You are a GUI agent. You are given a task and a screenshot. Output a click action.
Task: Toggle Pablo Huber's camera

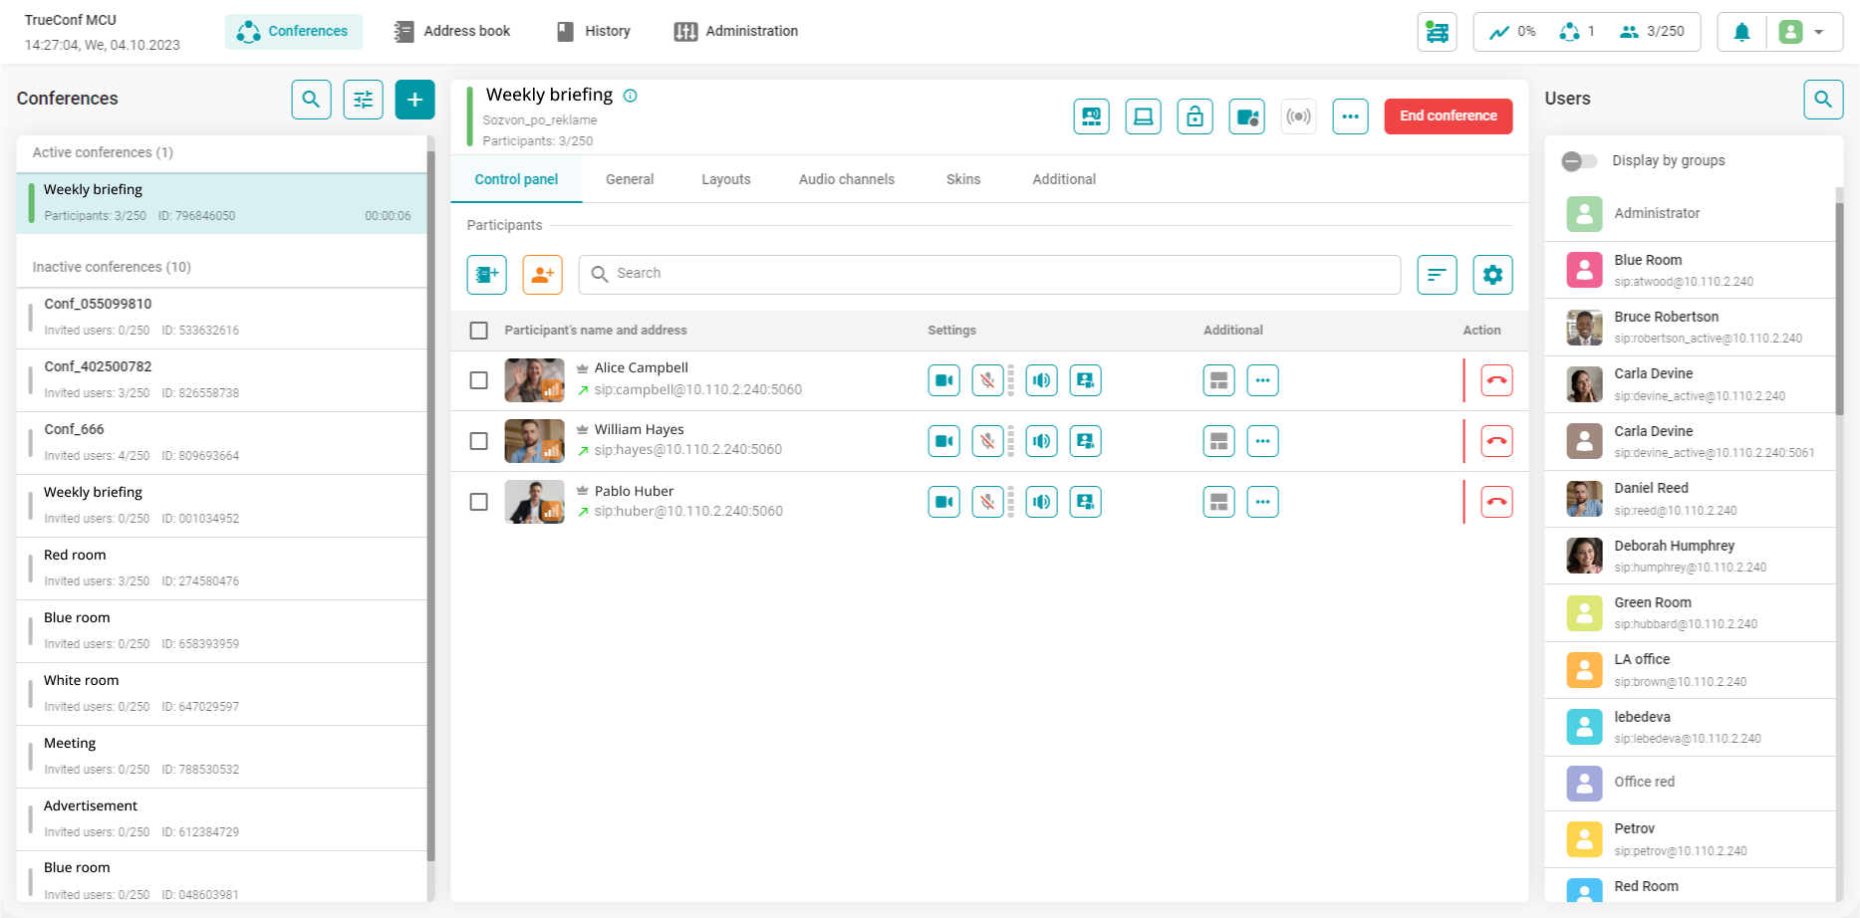click(943, 502)
